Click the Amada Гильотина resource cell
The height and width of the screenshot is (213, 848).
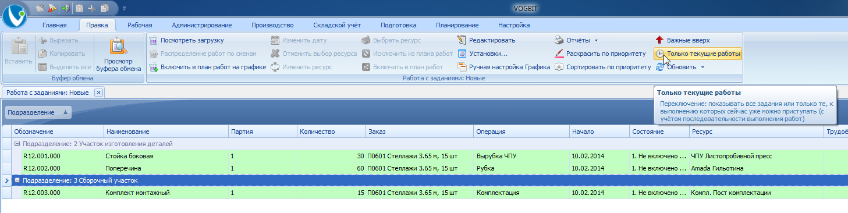(756, 168)
